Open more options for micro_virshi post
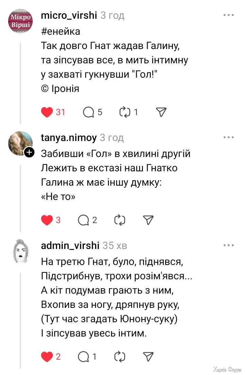This screenshot has height=375, width=245. (x=229, y=15)
